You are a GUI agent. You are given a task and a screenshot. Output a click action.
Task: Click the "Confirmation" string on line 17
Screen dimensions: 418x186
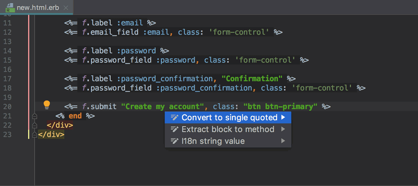point(252,78)
